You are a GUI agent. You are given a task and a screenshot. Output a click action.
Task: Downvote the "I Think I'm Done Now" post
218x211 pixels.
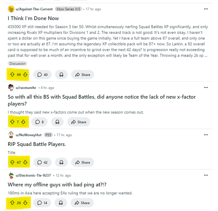pyautogui.click(x=25, y=75)
